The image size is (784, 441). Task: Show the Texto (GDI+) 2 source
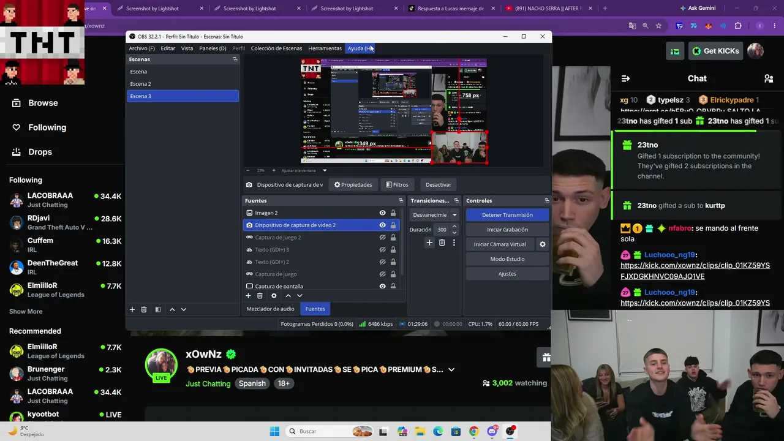[x=382, y=262]
